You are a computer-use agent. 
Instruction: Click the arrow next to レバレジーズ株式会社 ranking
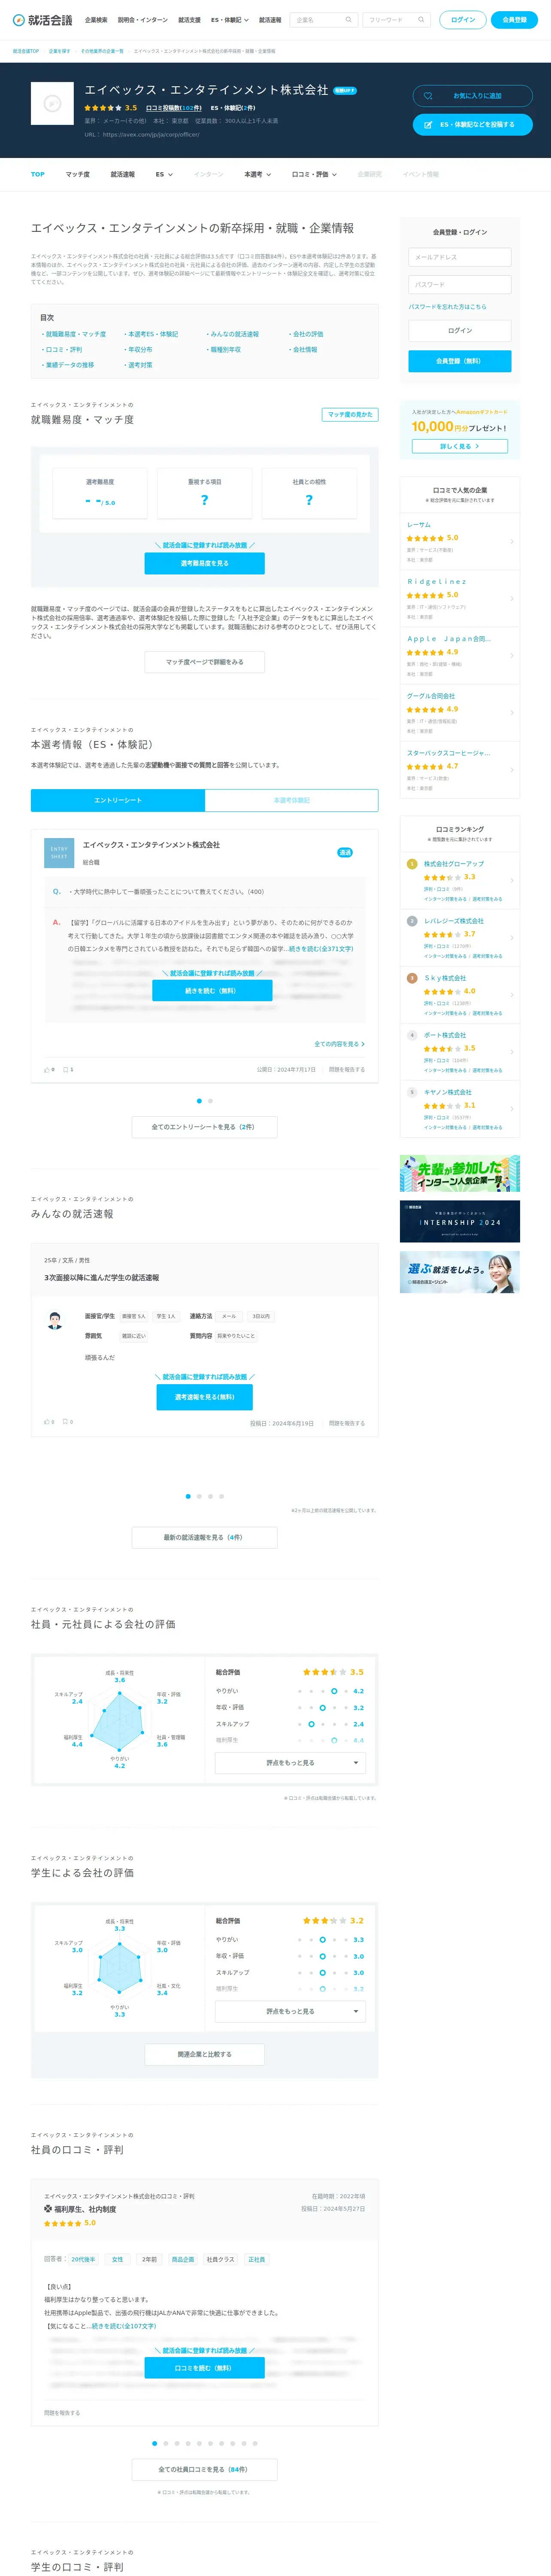click(x=512, y=938)
